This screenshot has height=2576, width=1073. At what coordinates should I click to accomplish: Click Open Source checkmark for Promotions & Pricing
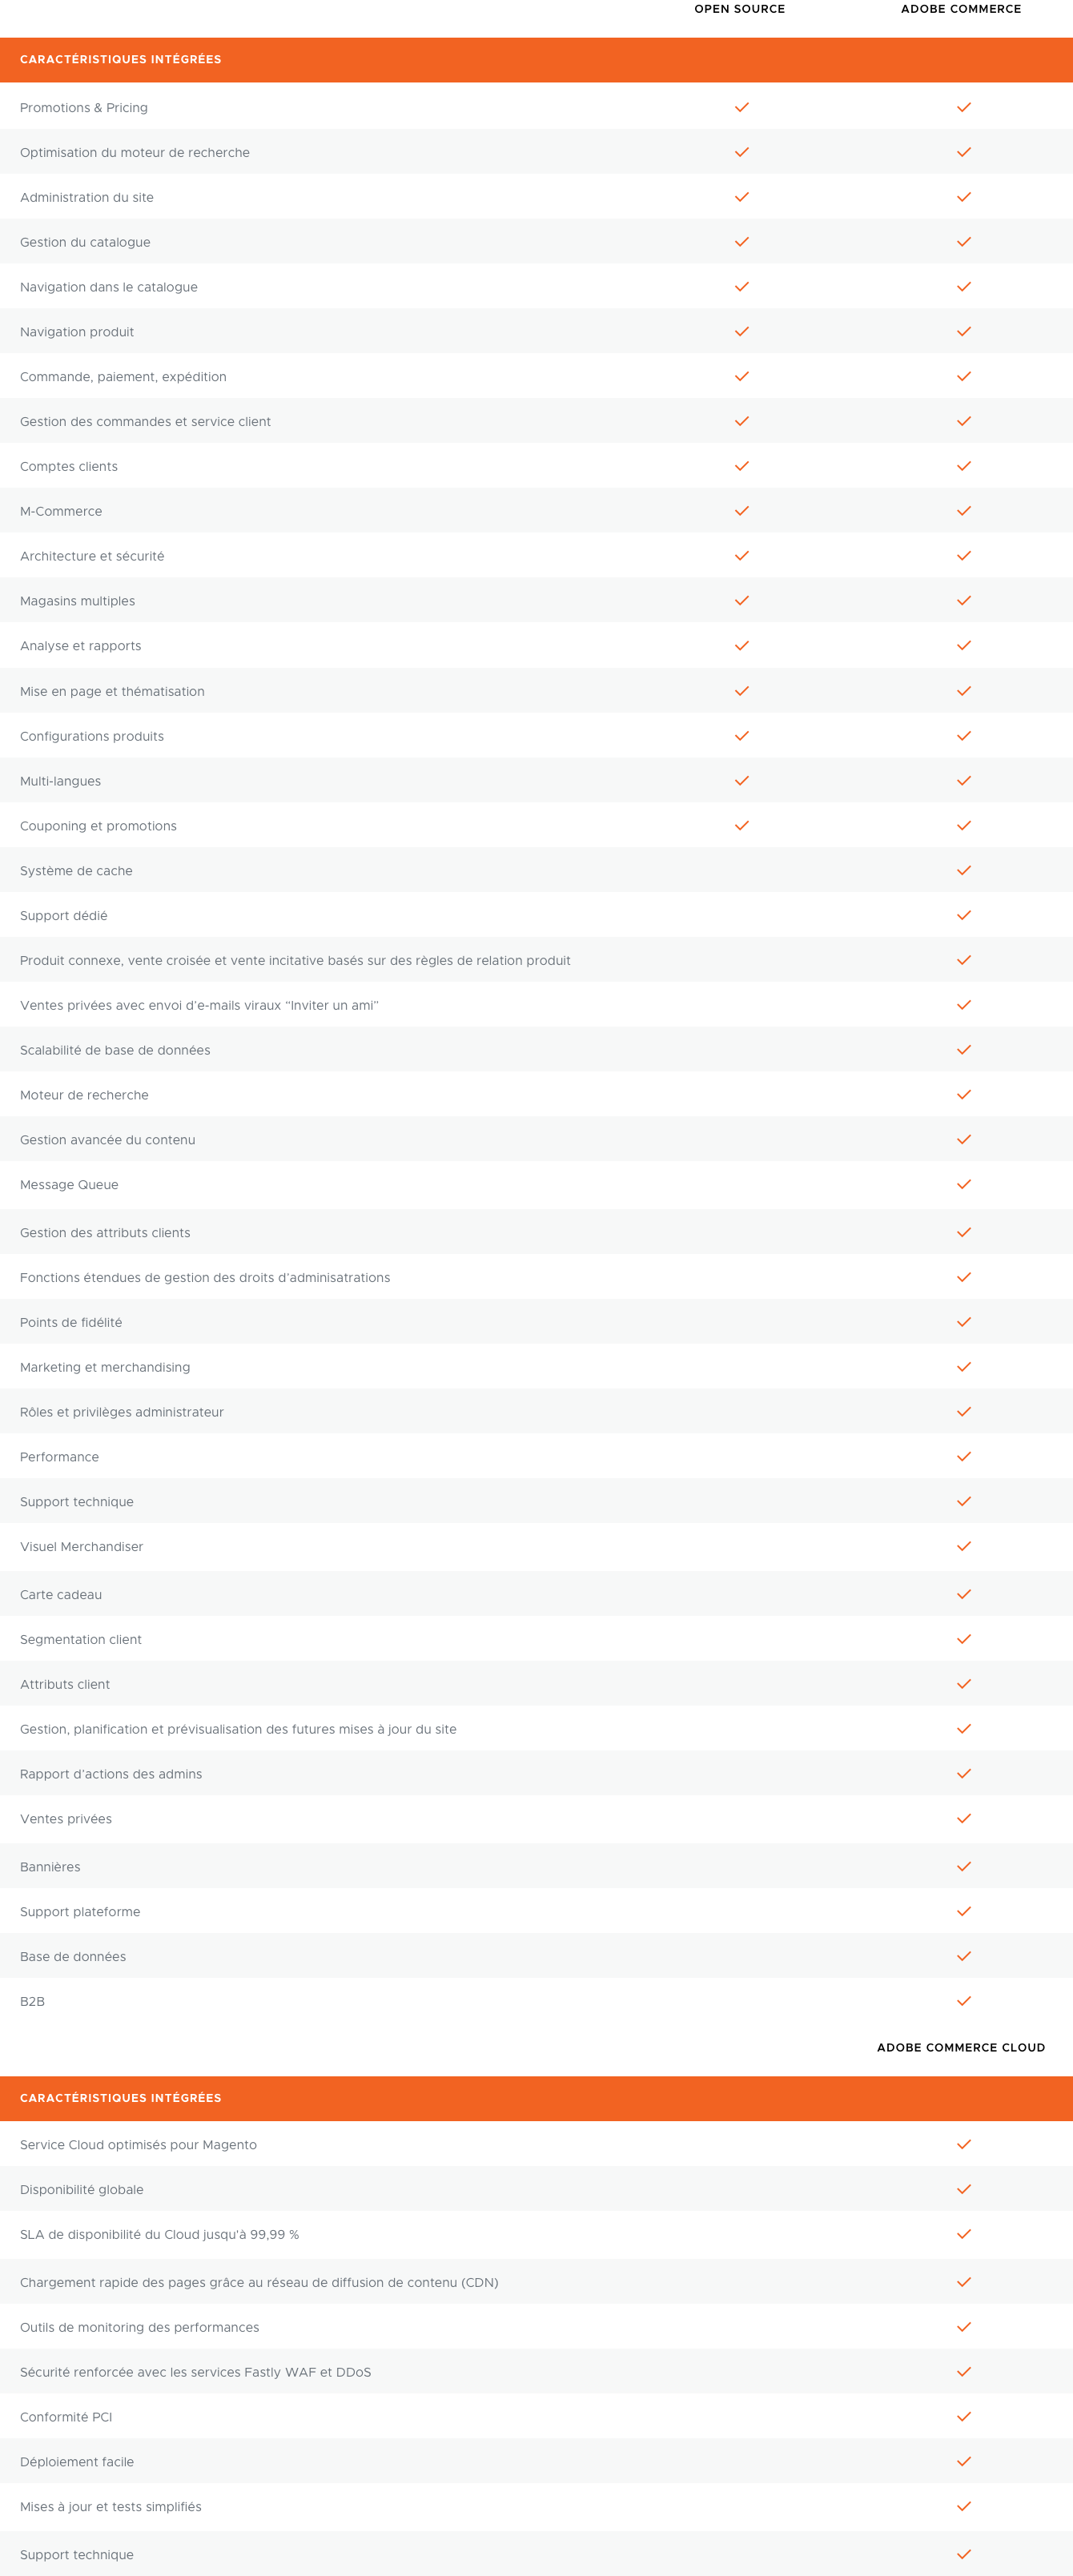point(741,107)
